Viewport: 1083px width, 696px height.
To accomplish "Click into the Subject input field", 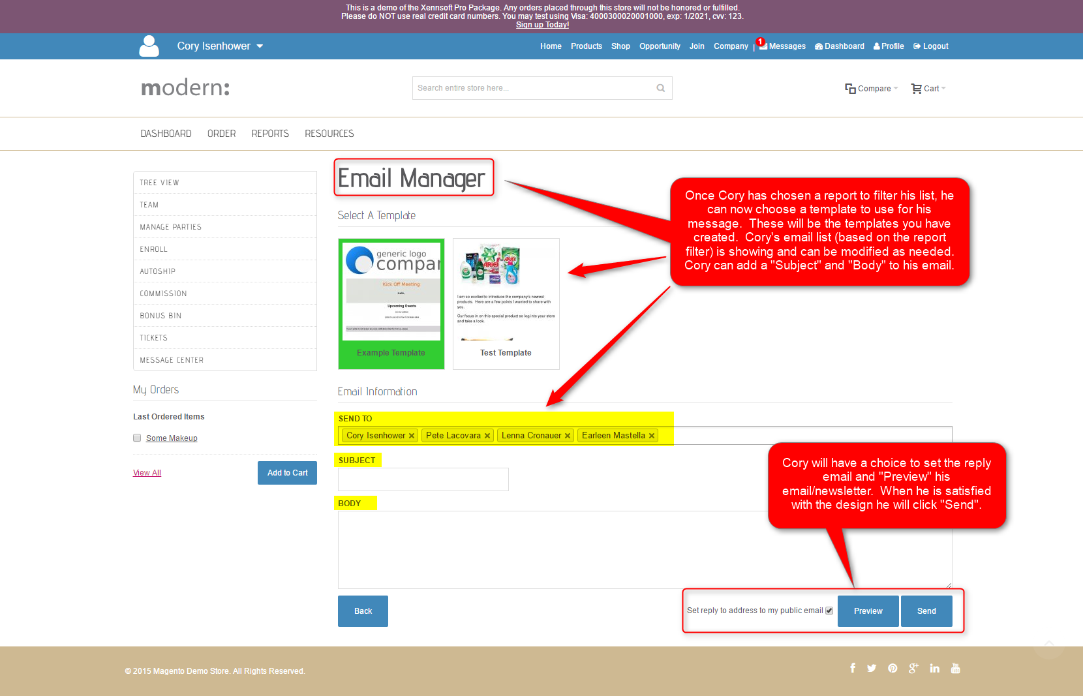I will click(423, 479).
